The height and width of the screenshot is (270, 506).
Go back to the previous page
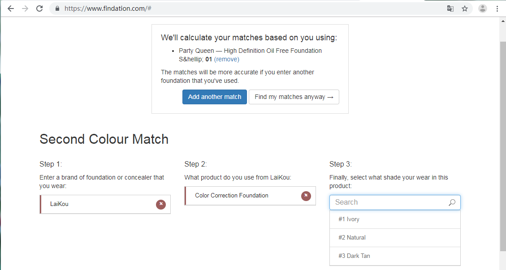(x=11, y=9)
